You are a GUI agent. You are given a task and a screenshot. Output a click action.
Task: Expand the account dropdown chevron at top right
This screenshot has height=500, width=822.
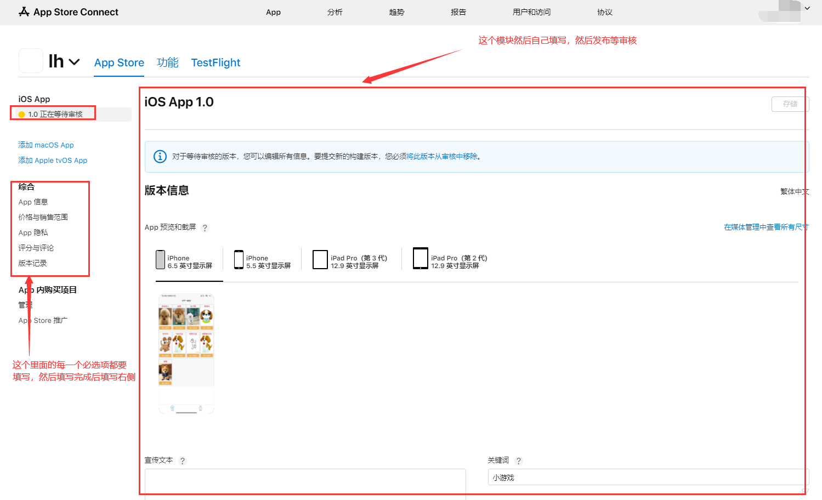(x=807, y=8)
